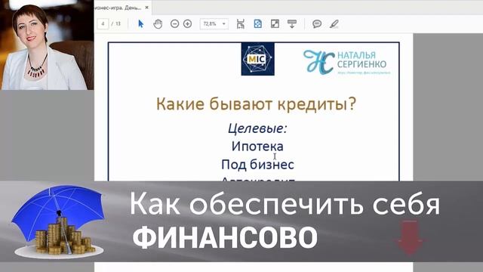Click the read mode toolbar icon
Image resolution: width=483 pixels, height=272 pixels.
point(292,23)
